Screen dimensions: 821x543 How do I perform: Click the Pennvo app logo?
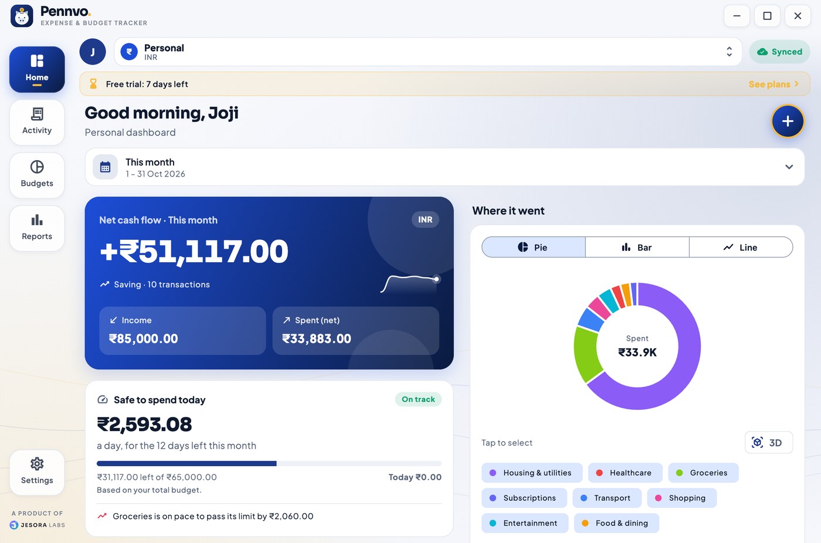22,16
